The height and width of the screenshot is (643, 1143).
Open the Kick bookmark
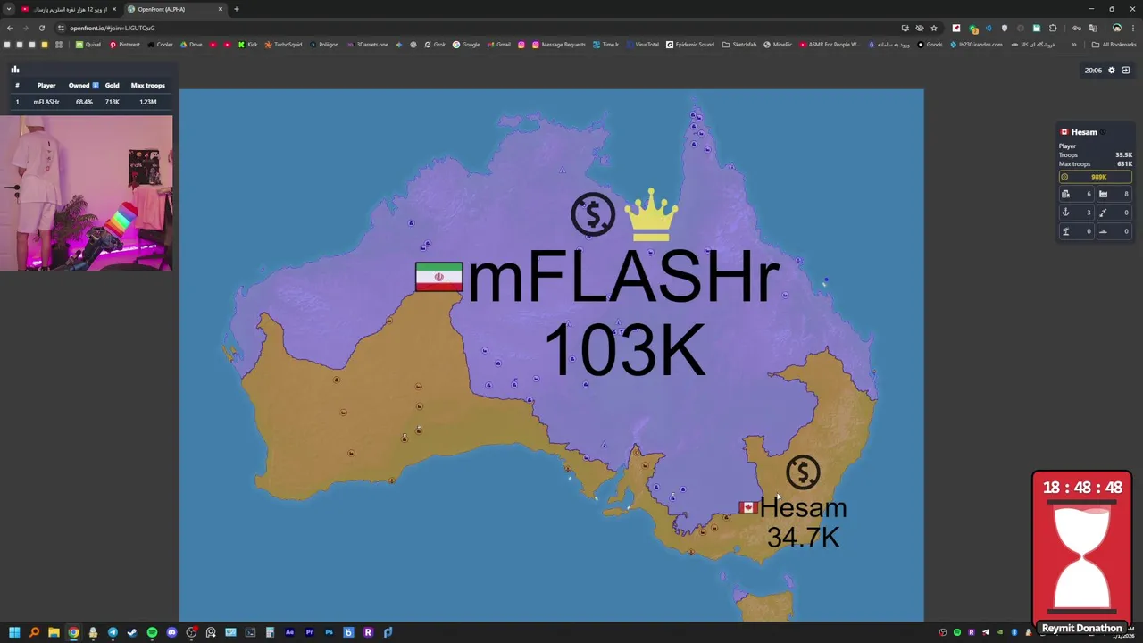[x=247, y=45]
